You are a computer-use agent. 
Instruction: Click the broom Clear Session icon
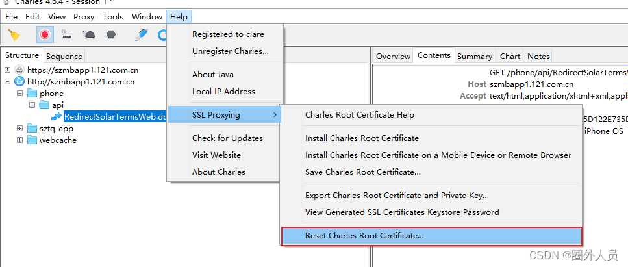point(14,35)
